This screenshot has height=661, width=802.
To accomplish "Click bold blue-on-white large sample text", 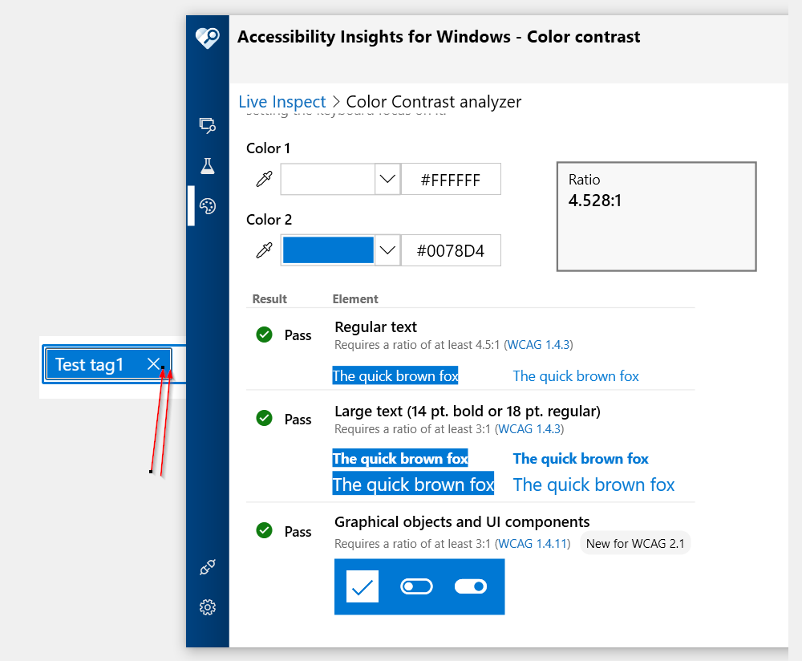I will point(581,458).
